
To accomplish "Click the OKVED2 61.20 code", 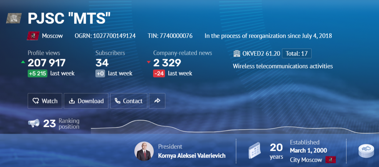I will [x=261, y=54].
